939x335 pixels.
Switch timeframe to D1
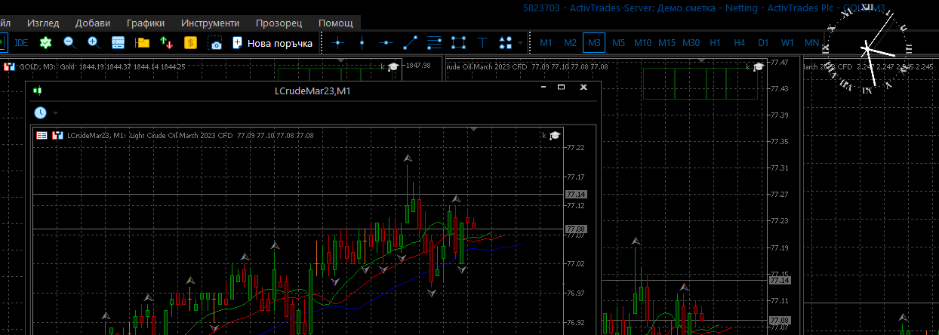tap(763, 43)
